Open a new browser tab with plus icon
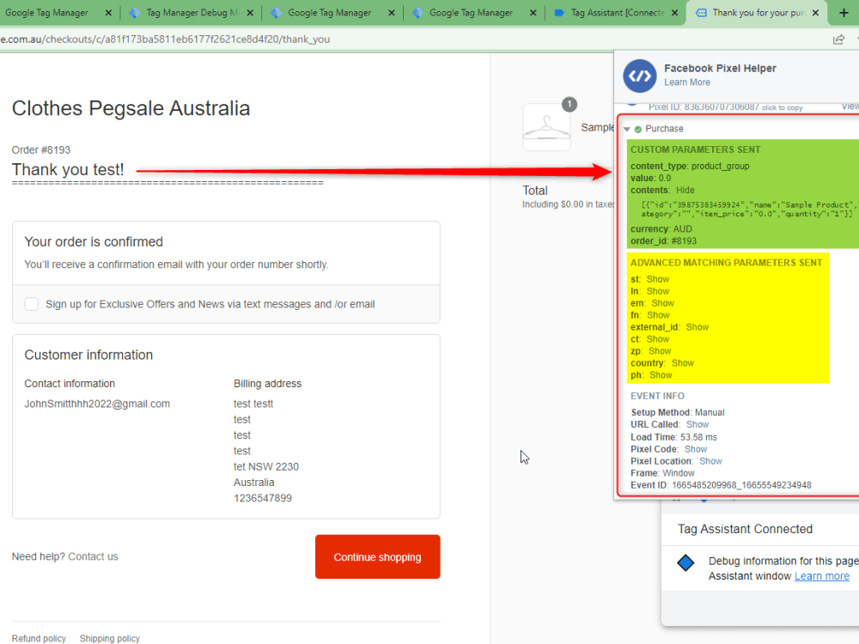This screenshot has width=859, height=644. tap(844, 13)
